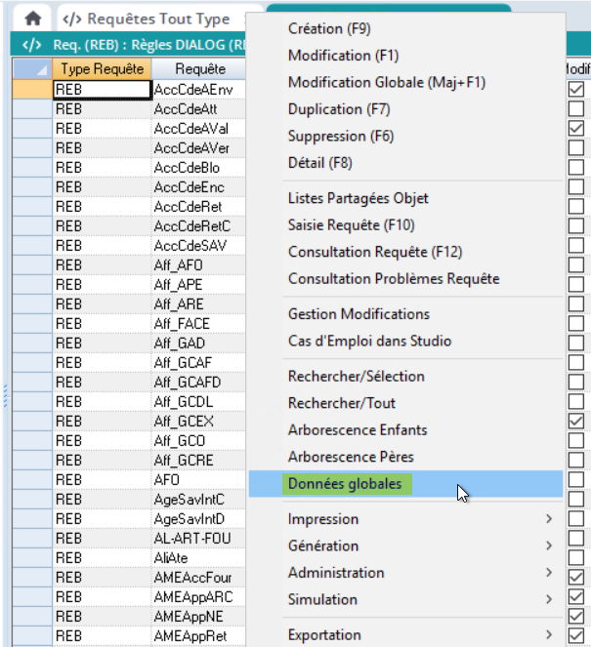
Task: Toggle the checkbox on the Aff_GCEX row
Action: 576,421
